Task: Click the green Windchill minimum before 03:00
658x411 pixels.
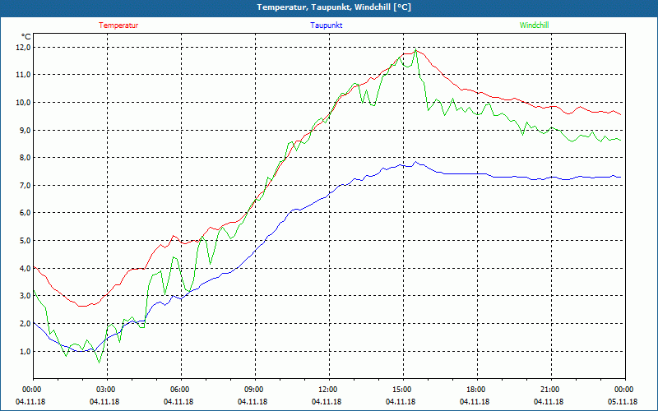Action: click(100, 362)
